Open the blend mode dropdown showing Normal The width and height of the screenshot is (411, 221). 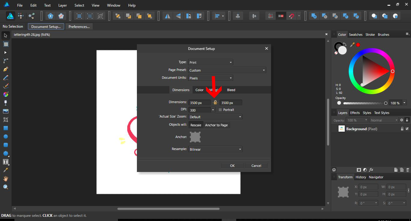(x=384, y=120)
